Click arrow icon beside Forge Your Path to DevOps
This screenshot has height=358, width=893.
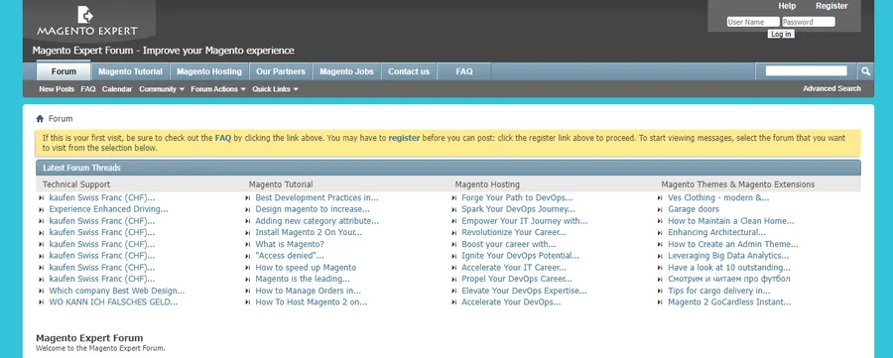(x=453, y=198)
